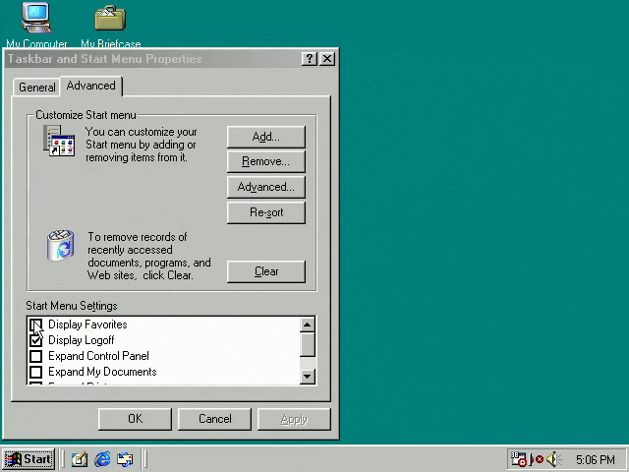Click the settings list scroll down arrow

click(308, 377)
